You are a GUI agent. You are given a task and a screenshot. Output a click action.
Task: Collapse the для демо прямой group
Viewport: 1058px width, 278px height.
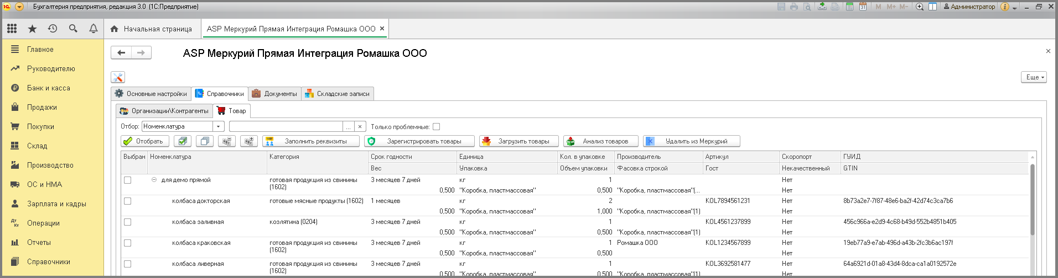[x=154, y=180]
